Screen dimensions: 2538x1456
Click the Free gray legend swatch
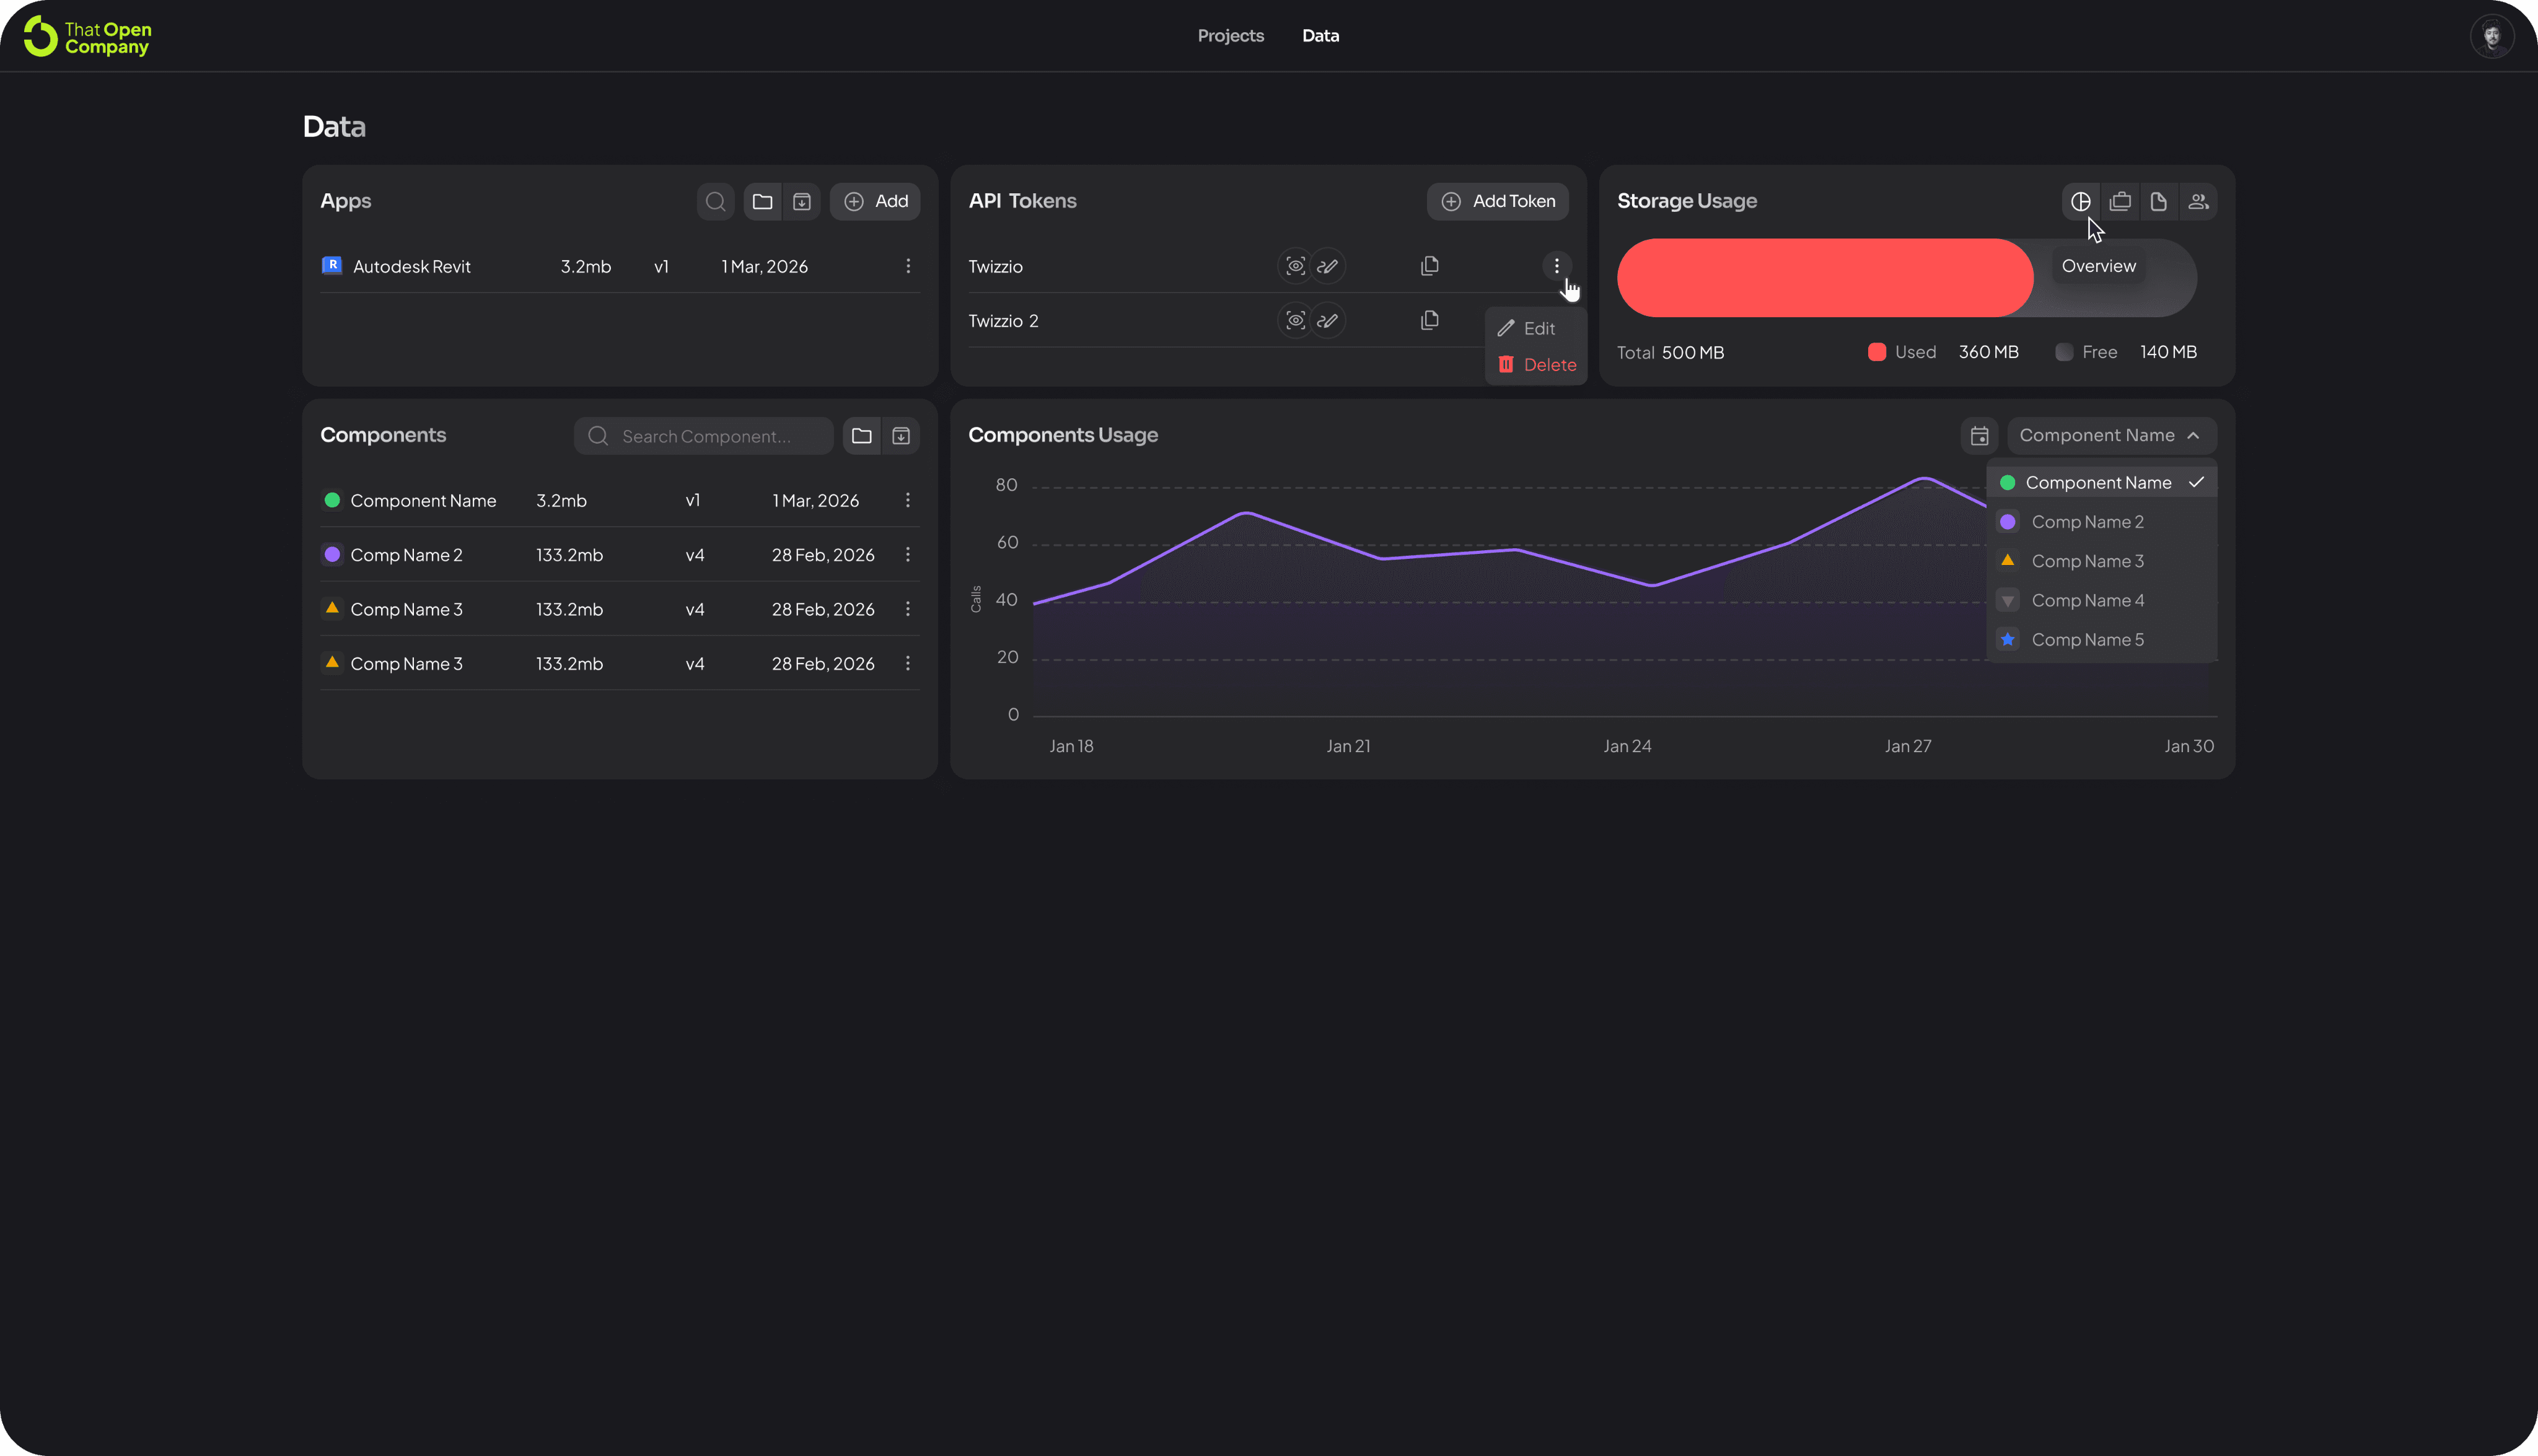click(2064, 352)
